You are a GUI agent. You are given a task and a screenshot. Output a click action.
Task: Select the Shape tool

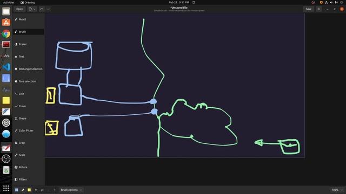[28, 119]
